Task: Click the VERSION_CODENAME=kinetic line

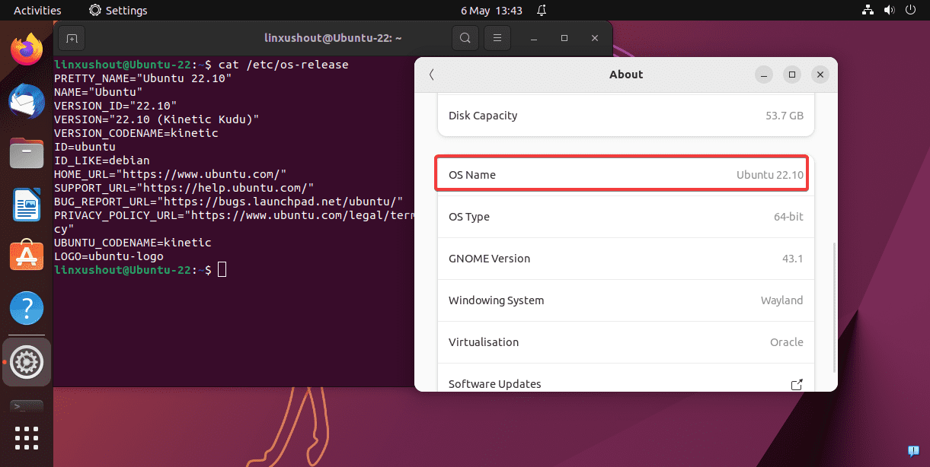Action: [x=136, y=133]
